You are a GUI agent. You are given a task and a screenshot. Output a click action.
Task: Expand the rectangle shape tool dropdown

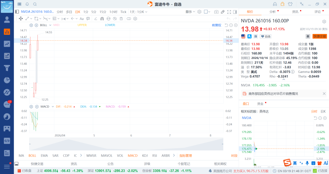tap(40, 19)
